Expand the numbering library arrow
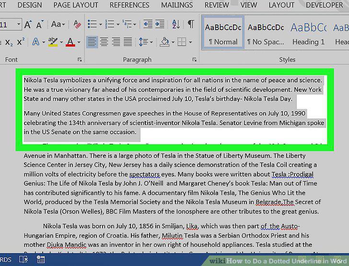This screenshot has width=349, height=266. 118,24
